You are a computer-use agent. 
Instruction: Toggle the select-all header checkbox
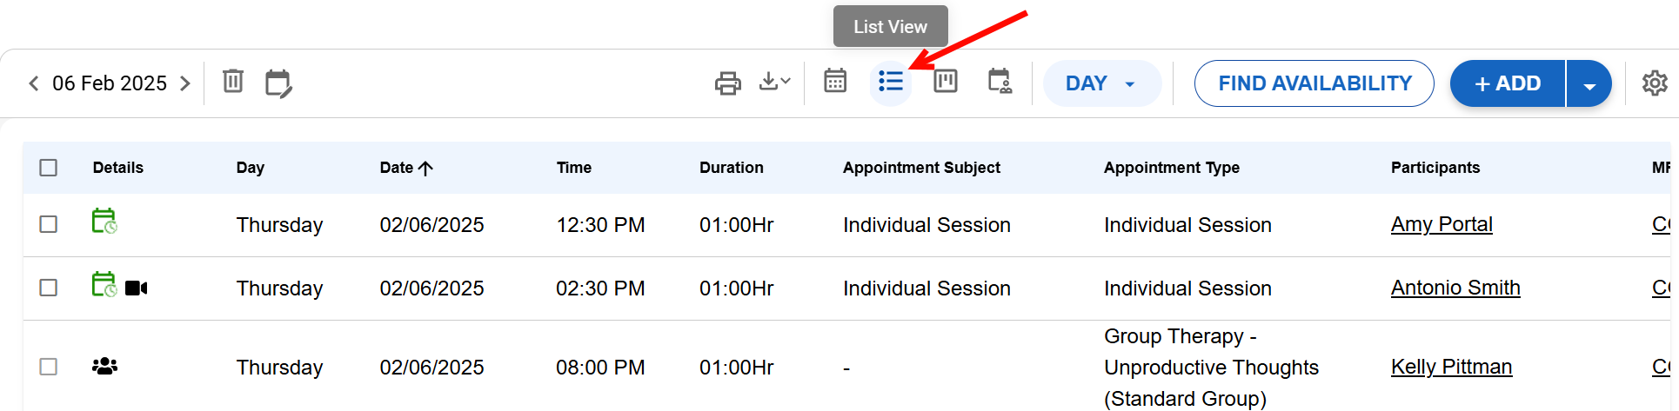(x=49, y=168)
